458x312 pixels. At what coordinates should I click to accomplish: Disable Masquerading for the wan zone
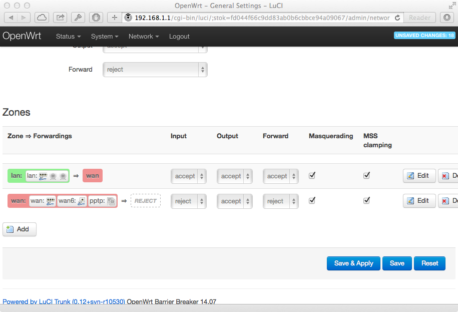[312, 200]
